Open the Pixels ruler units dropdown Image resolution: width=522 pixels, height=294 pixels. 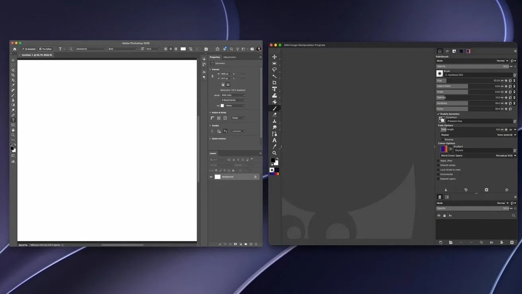coord(238,118)
